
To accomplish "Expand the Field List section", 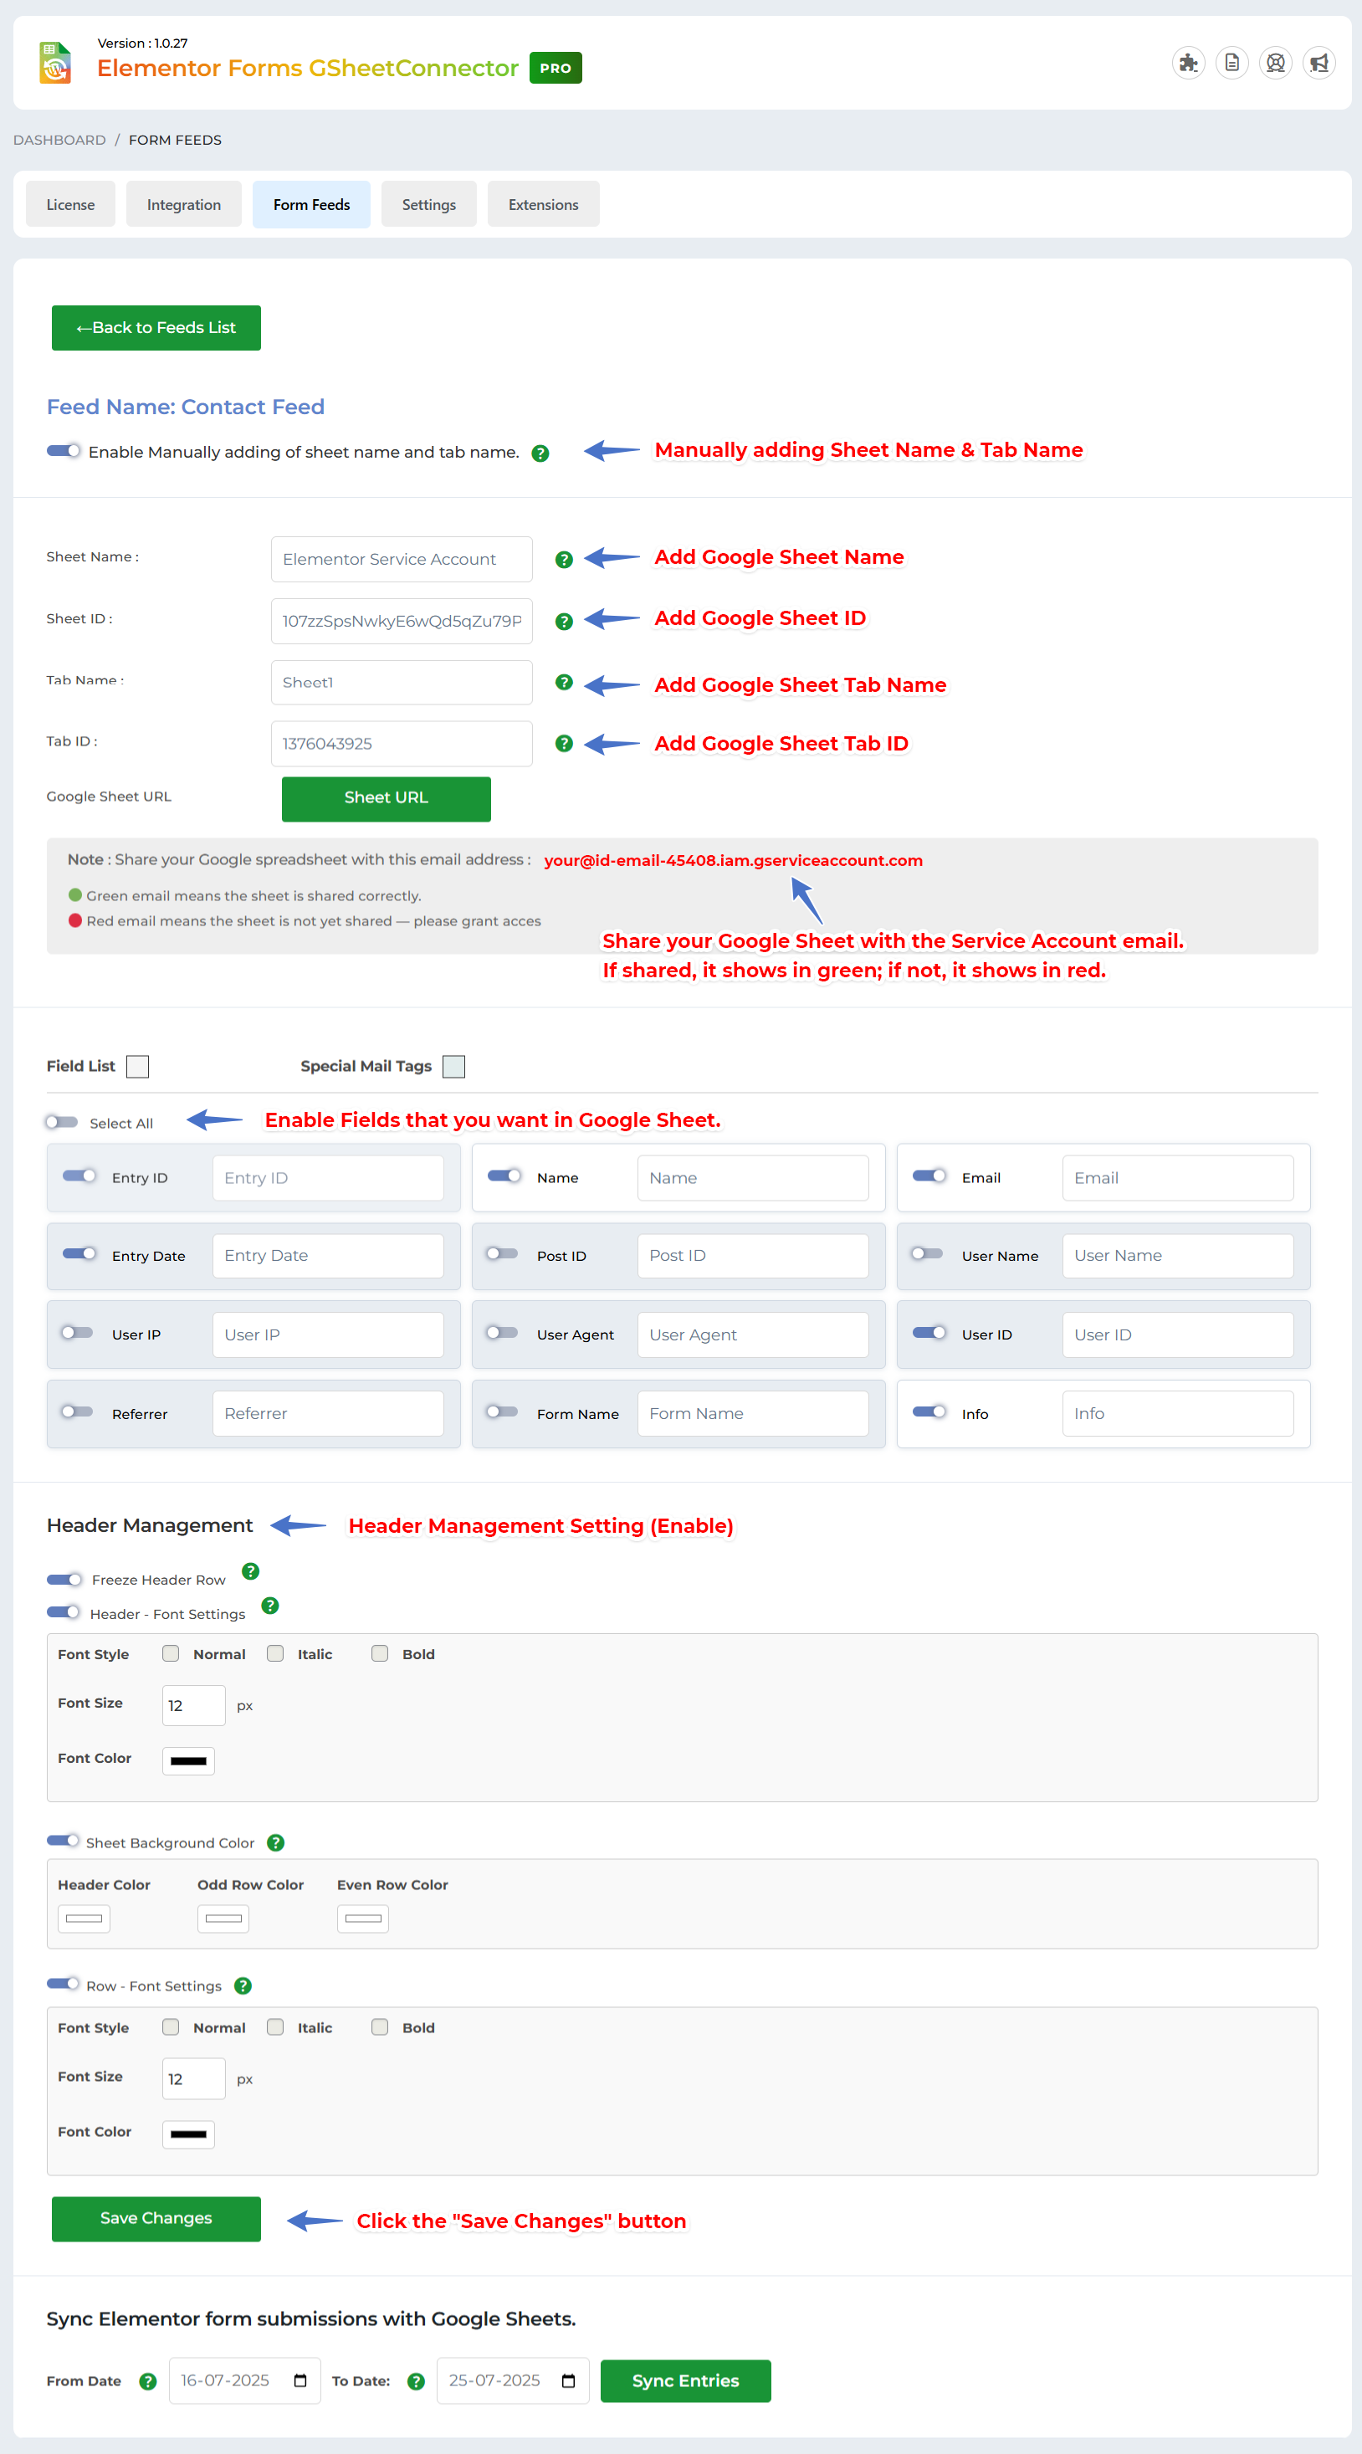I will click(138, 1066).
